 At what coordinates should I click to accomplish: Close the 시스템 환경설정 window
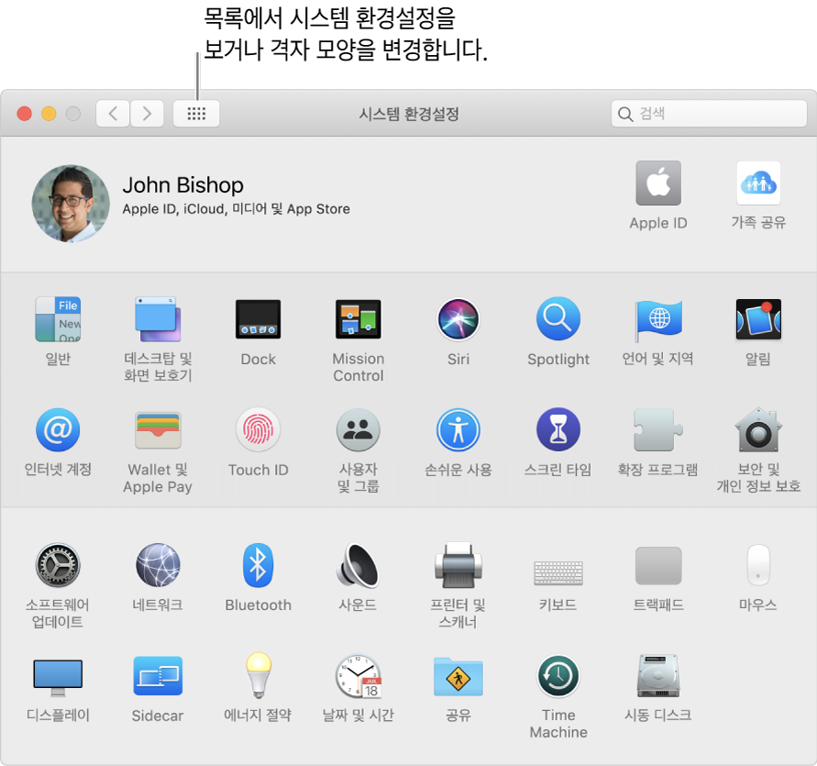pyautogui.click(x=25, y=113)
